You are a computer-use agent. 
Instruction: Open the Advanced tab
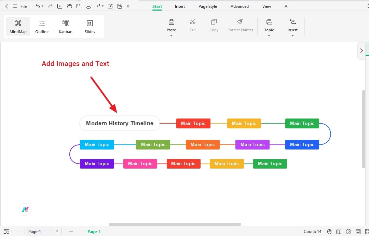tap(240, 6)
